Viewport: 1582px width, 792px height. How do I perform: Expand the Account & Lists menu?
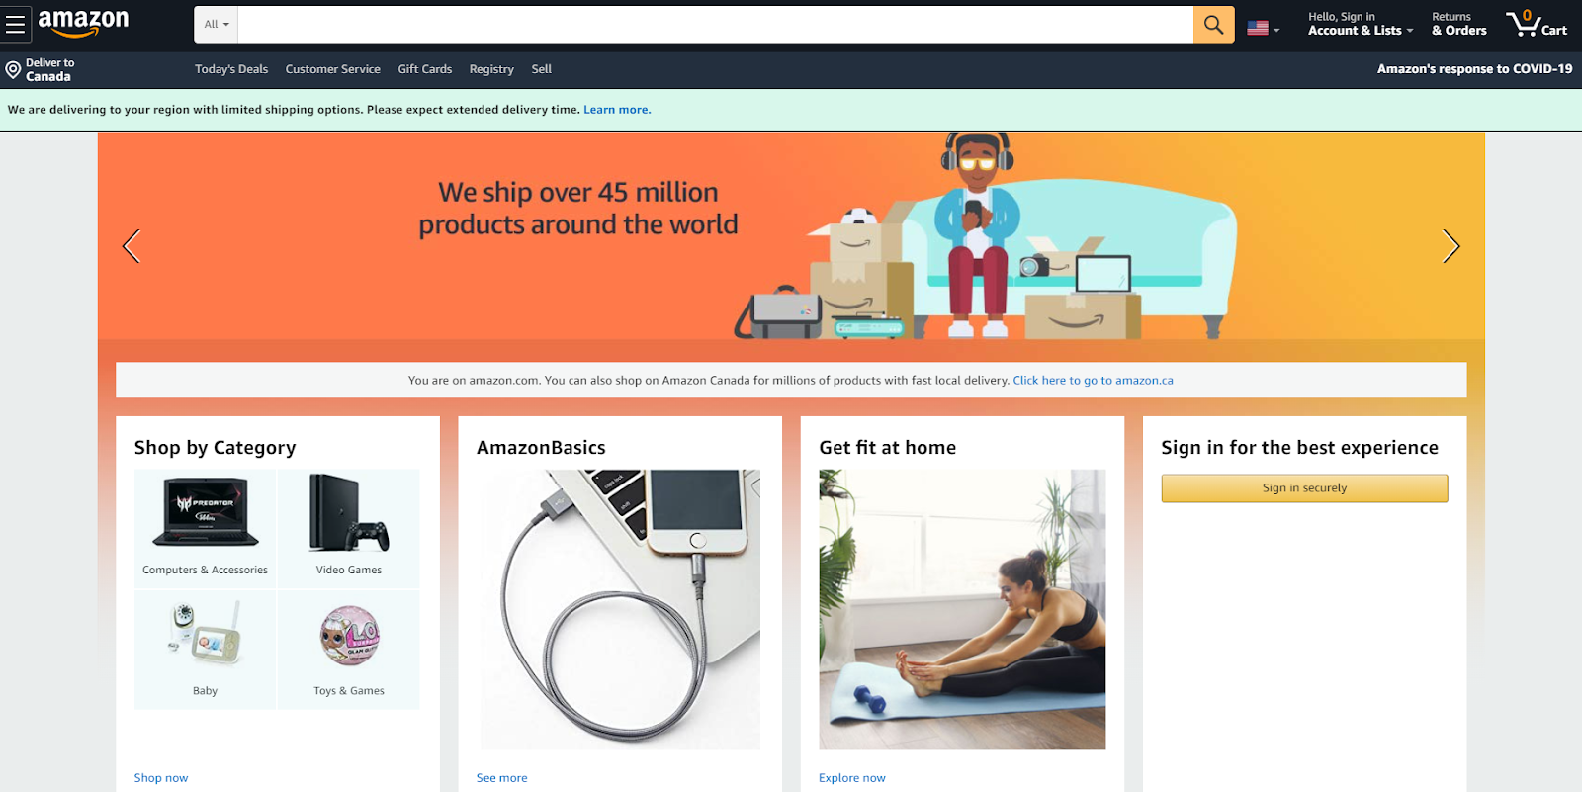click(x=1361, y=24)
